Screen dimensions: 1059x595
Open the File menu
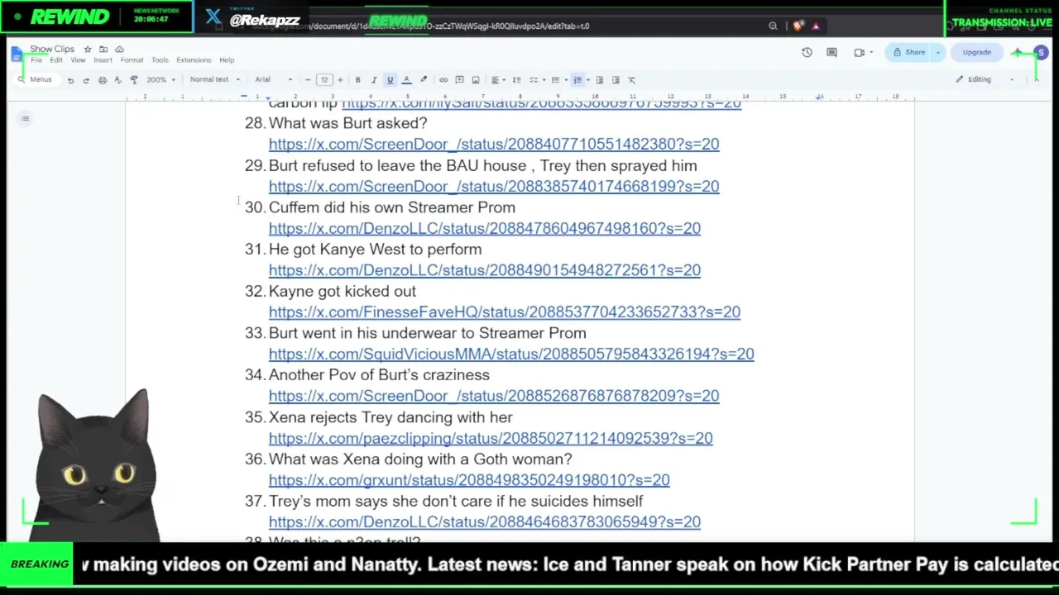36,60
